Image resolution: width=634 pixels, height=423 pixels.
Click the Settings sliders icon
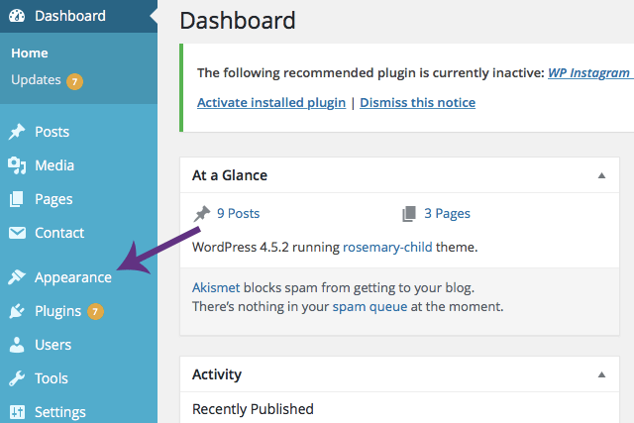tap(17, 412)
